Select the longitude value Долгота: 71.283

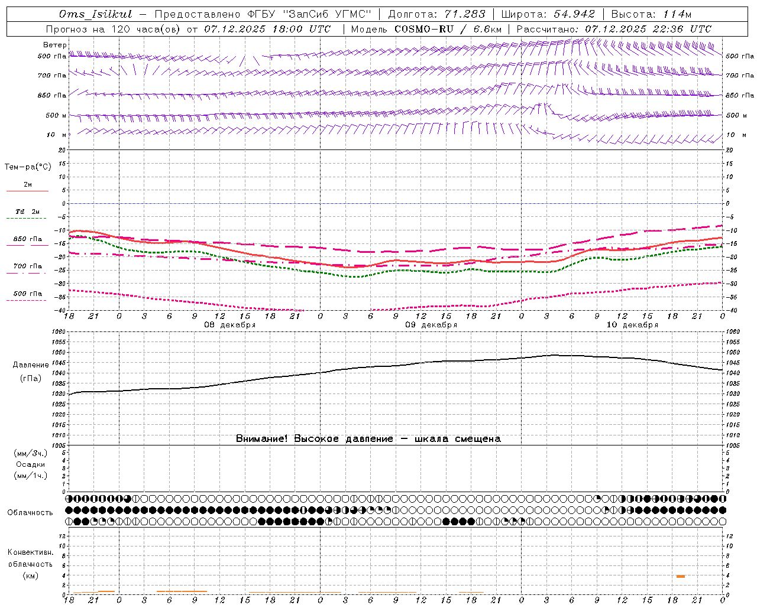tap(436, 14)
